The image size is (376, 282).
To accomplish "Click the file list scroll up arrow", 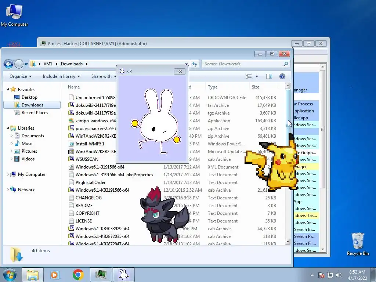I will [288, 85].
